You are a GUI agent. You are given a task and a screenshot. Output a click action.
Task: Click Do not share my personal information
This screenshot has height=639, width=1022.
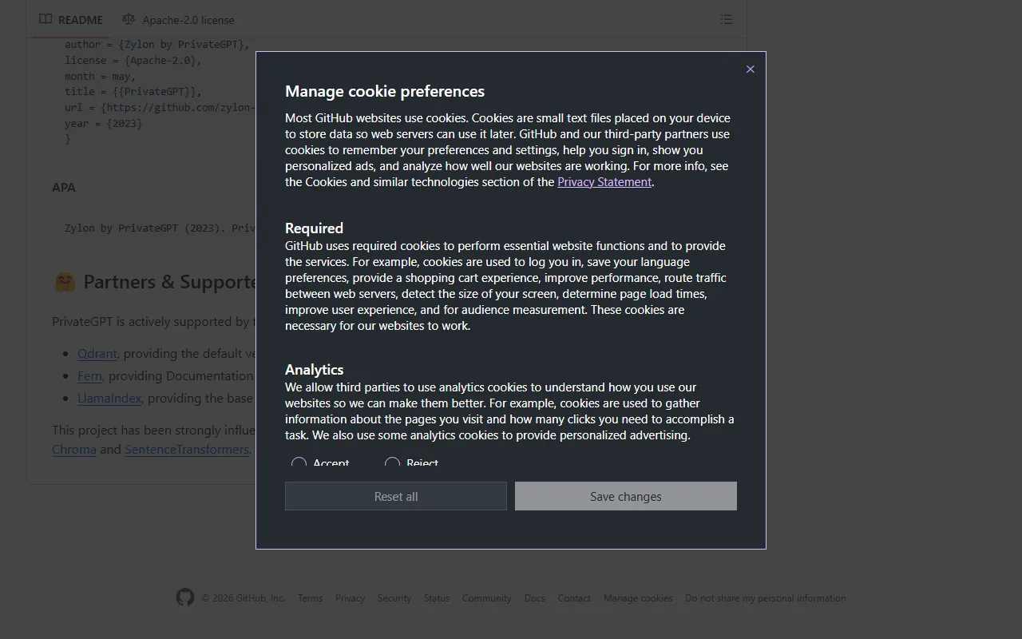(x=765, y=598)
